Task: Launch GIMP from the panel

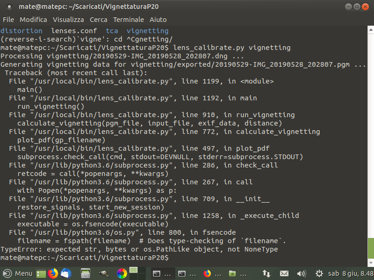Action: (104, 273)
